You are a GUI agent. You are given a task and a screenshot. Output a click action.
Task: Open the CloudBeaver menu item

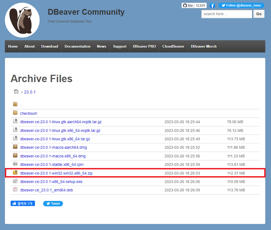173,46
